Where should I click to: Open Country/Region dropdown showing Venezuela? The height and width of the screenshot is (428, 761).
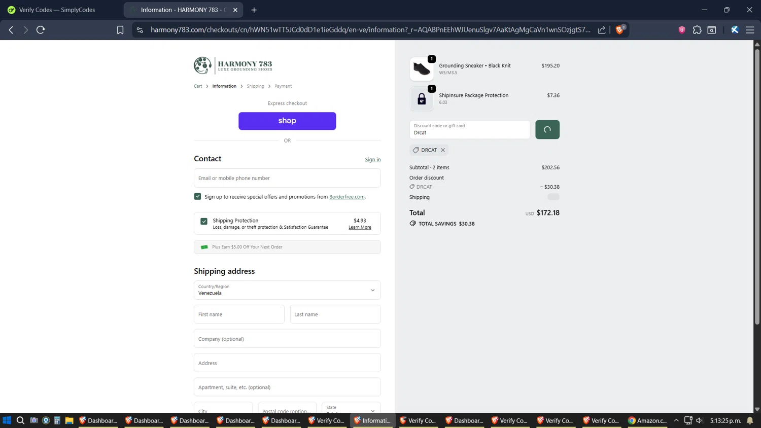(x=287, y=290)
